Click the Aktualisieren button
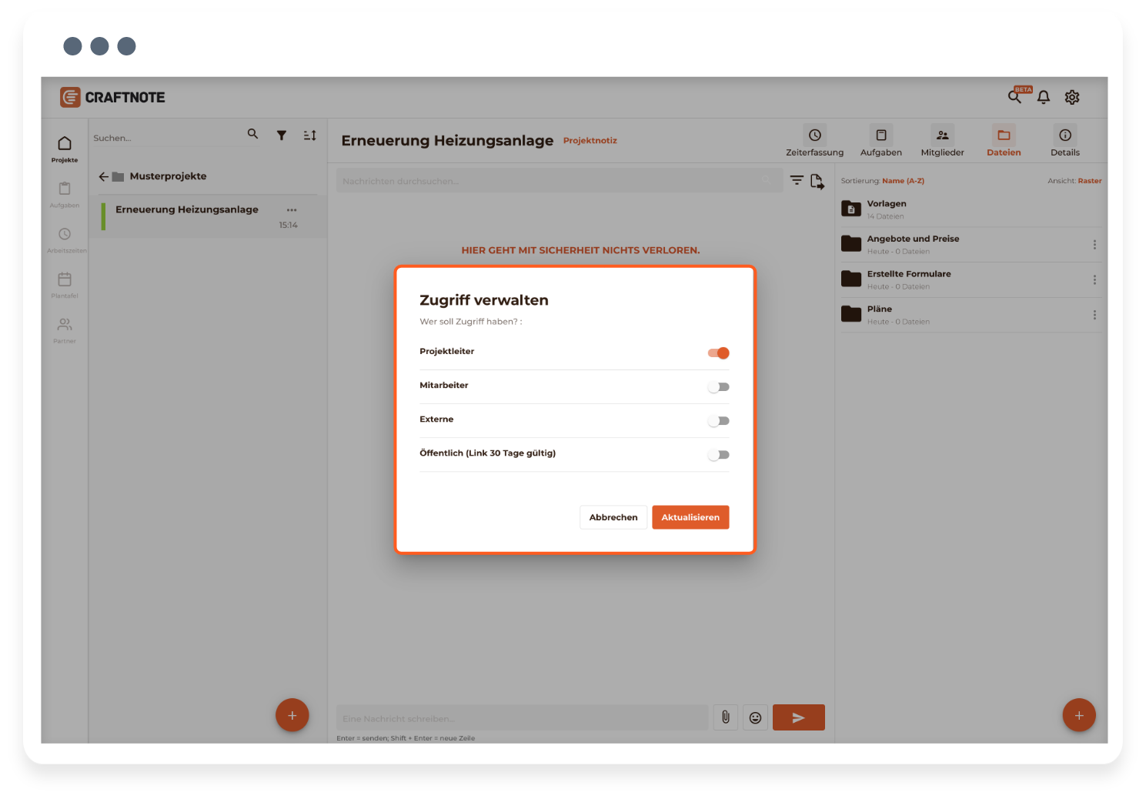1146x799 pixels. [690, 517]
